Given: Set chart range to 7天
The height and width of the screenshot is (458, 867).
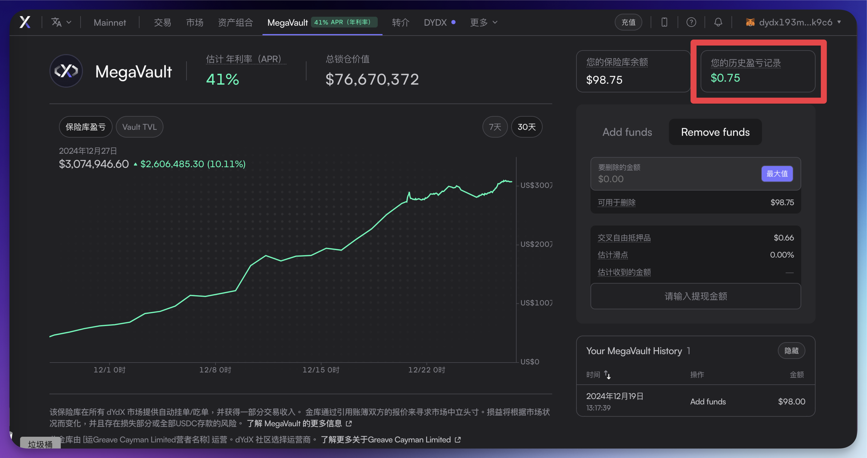Looking at the screenshot, I should [x=495, y=127].
